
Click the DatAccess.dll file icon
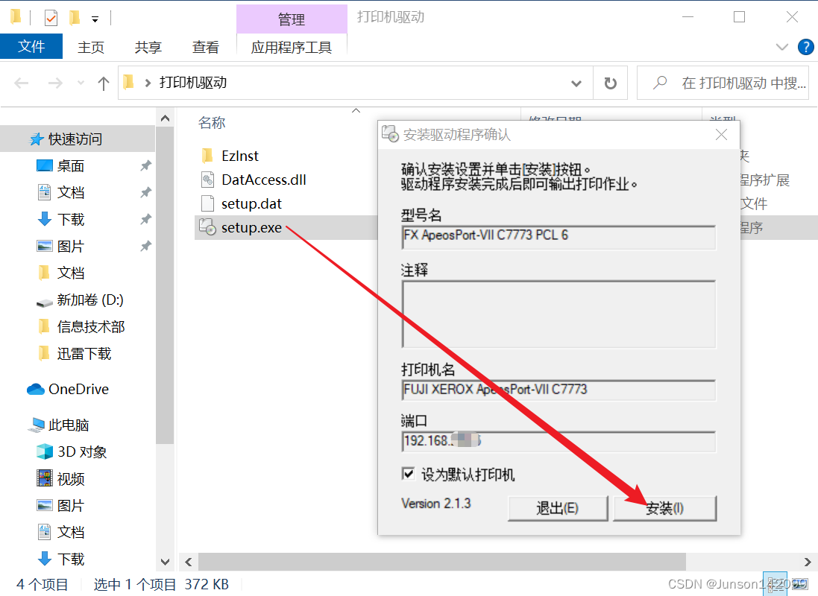click(207, 180)
